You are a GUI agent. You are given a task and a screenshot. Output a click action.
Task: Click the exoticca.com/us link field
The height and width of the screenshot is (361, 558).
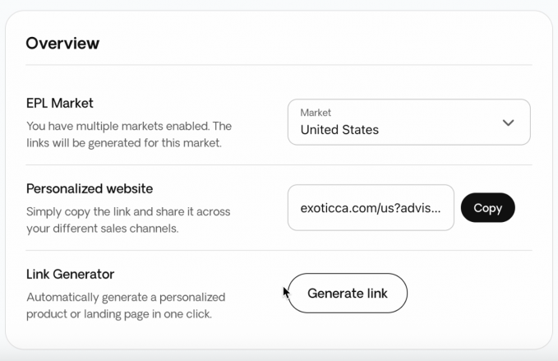371,208
